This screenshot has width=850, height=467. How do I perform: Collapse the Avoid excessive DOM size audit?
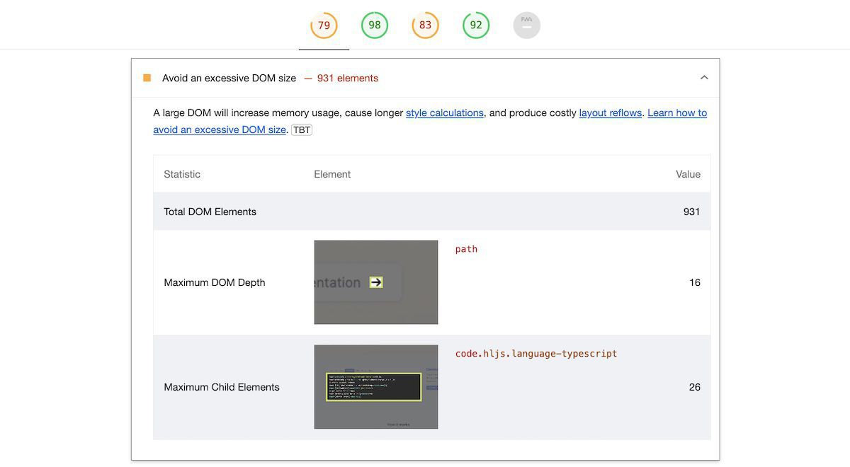click(704, 78)
